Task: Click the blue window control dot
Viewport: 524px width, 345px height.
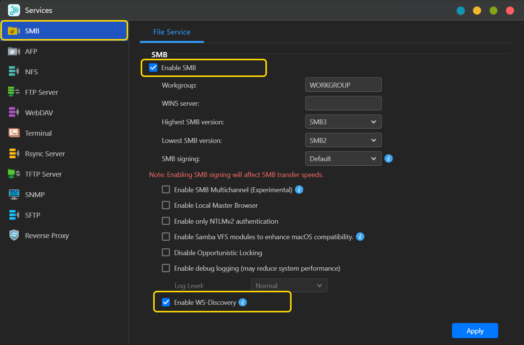Action: coord(461,11)
